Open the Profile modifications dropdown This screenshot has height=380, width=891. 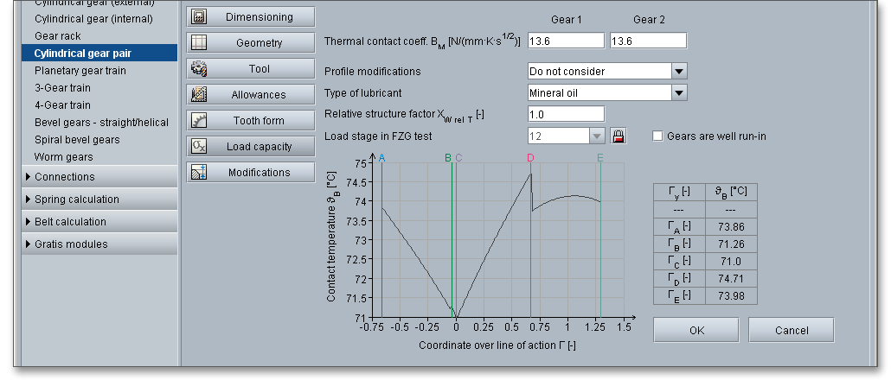[x=678, y=72]
